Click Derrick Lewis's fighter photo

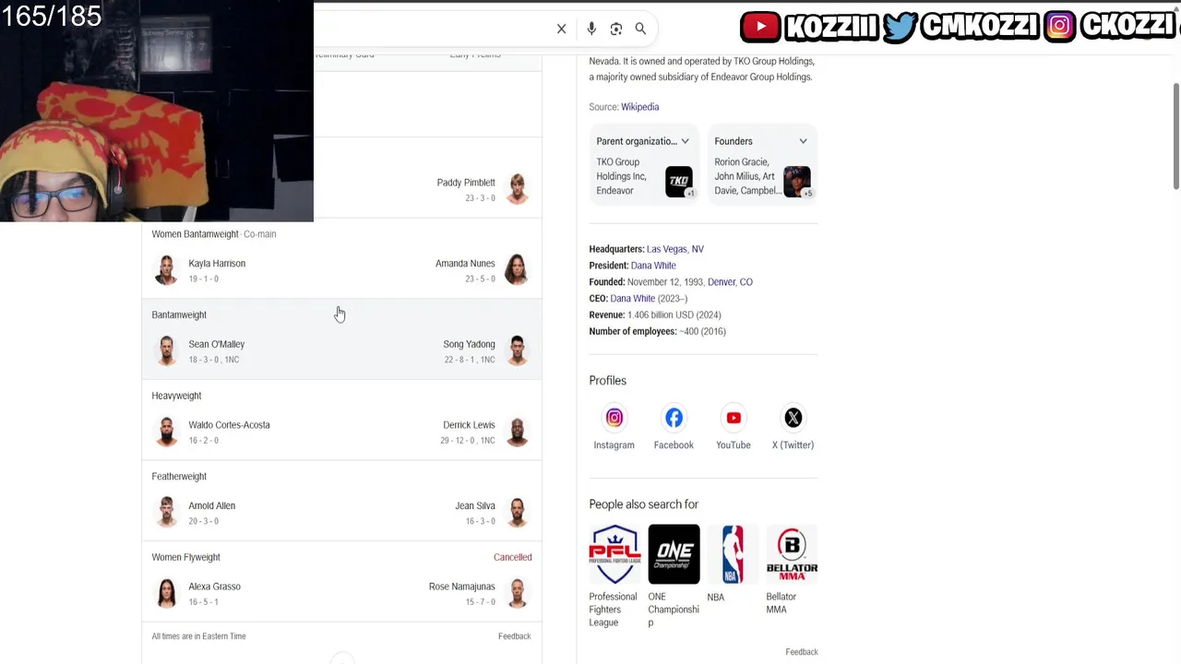tap(517, 433)
